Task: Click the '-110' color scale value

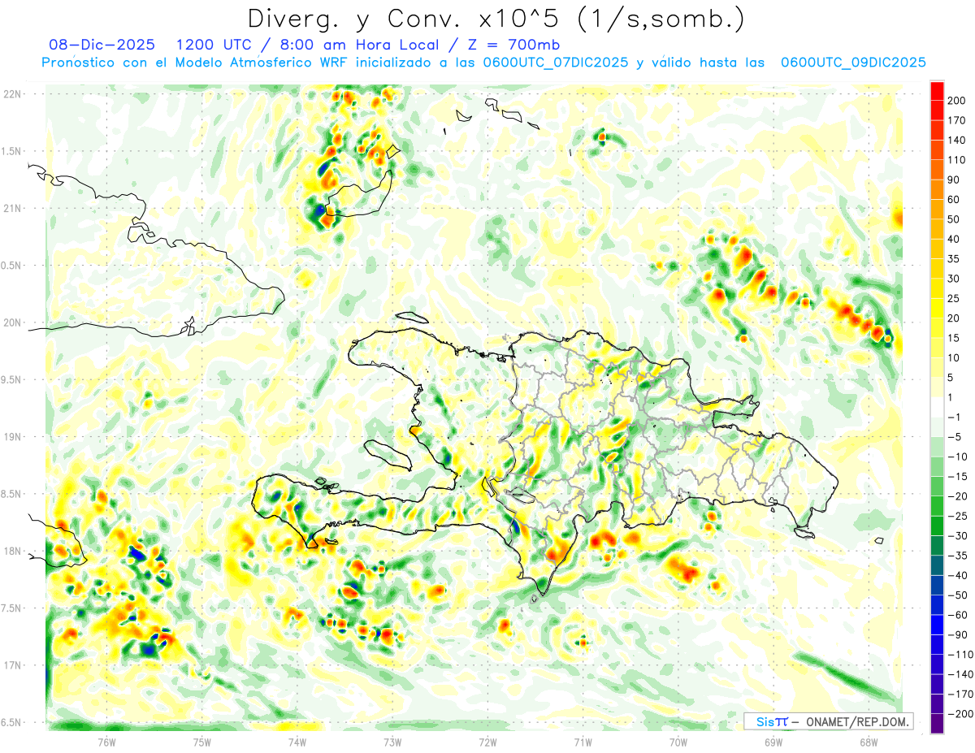Action: click(960, 655)
